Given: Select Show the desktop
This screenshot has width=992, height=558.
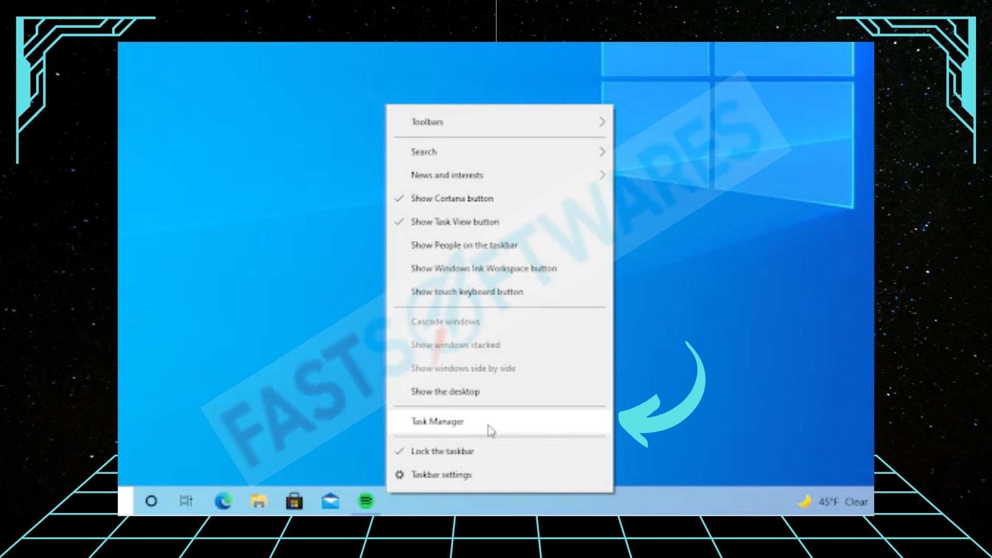Looking at the screenshot, I should 500,391.
